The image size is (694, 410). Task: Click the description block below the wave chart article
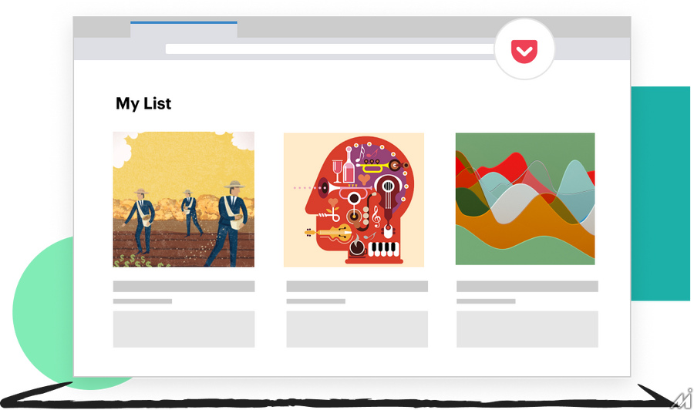[x=527, y=329]
